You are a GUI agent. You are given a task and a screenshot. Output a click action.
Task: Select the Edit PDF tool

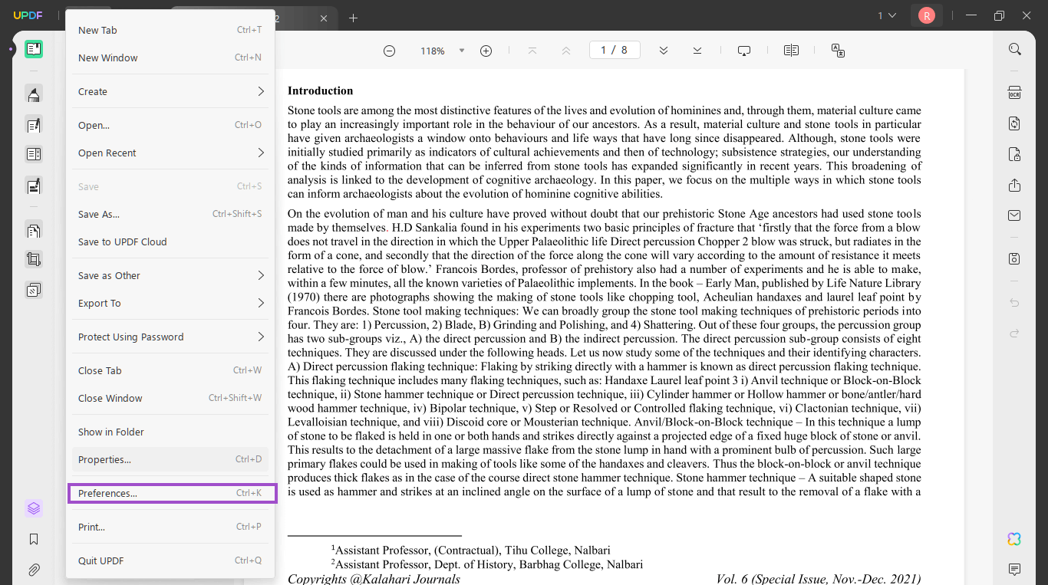click(x=34, y=124)
